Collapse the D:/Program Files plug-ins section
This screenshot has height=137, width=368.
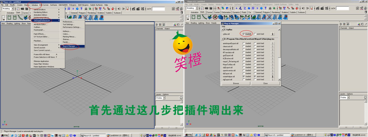[x=222, y=39]
